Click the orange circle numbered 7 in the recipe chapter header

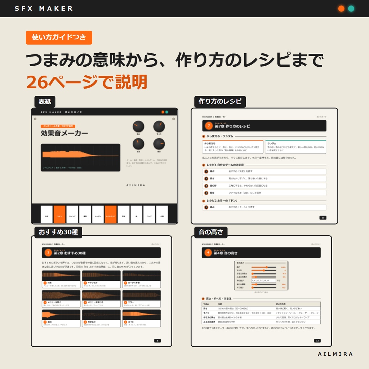pyautogui.click(x=209, y=126)
